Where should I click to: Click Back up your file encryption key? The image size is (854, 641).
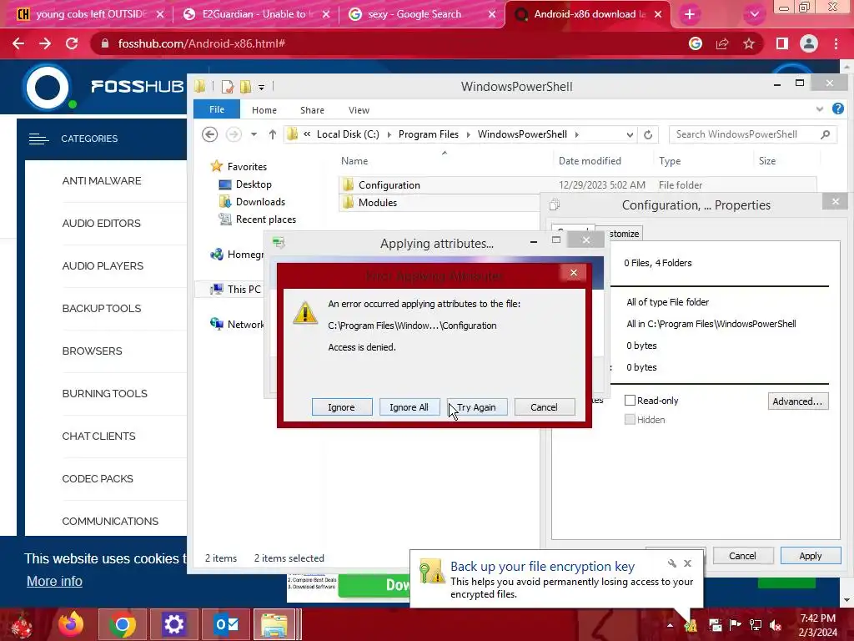click(542, 567)
